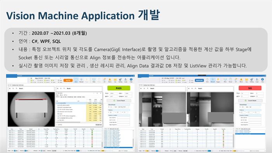The height and width of the screenshot is (153, 272).
Task: Open Log folder icon in PASS window
Action: [x=115, y=80]
